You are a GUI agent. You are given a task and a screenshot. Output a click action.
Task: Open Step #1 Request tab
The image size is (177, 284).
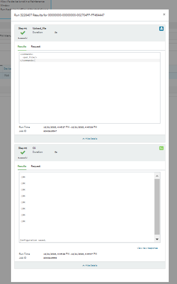pyautogui.click(x=35, y=47)
